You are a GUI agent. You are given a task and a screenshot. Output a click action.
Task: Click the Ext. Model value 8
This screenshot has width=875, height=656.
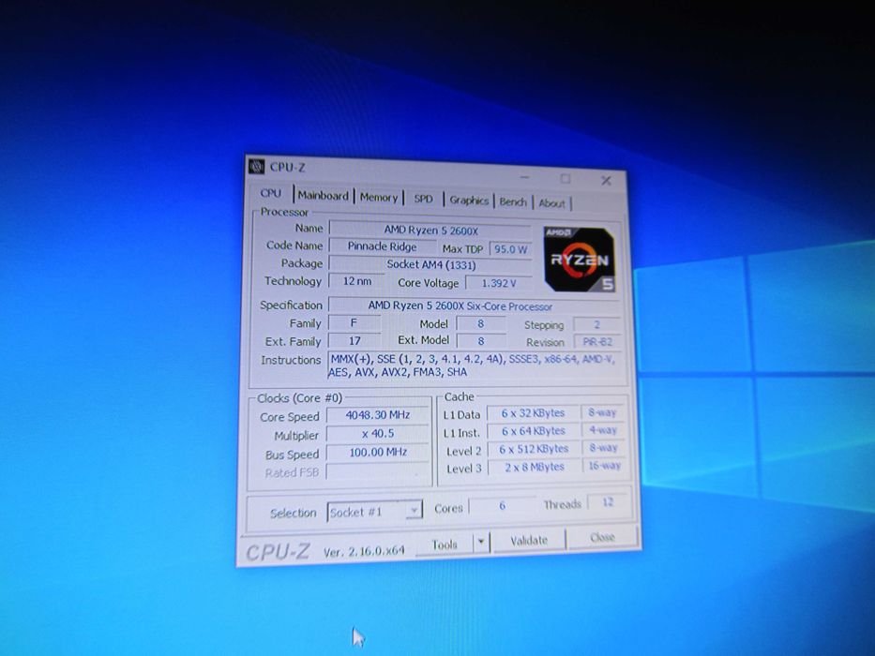click(x=481, y=341)
